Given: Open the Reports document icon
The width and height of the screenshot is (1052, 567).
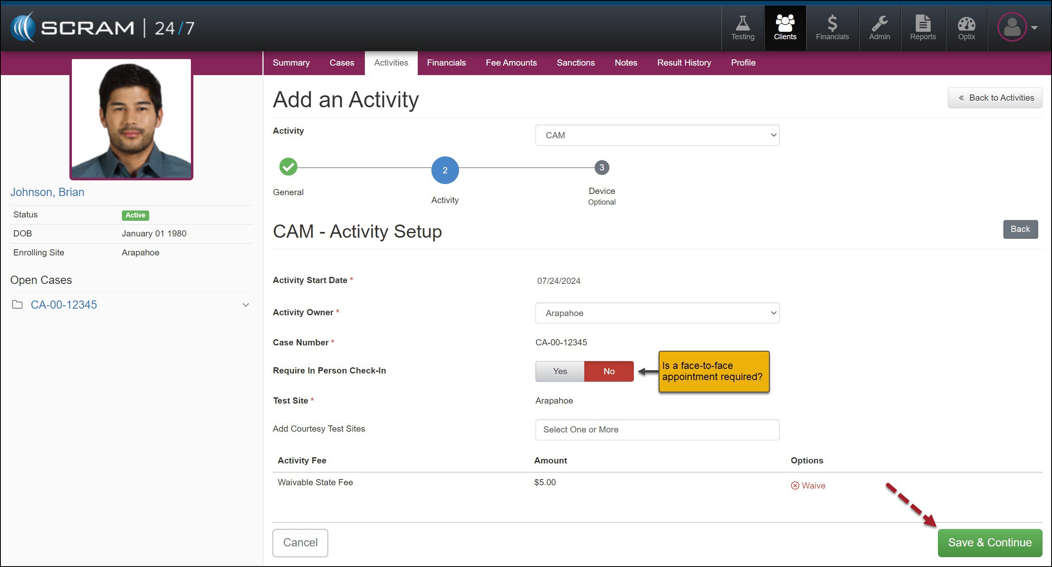Looking at the screenshot, I should pyautogui.click(x=923, y=24).
